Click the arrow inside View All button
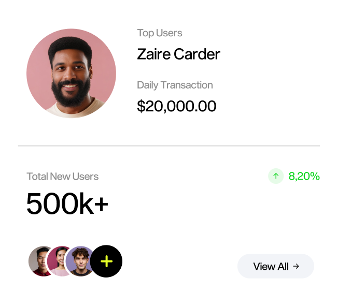 tap(296, 266)
